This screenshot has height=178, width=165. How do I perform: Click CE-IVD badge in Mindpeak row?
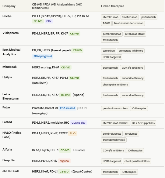[x=66, y=67]
